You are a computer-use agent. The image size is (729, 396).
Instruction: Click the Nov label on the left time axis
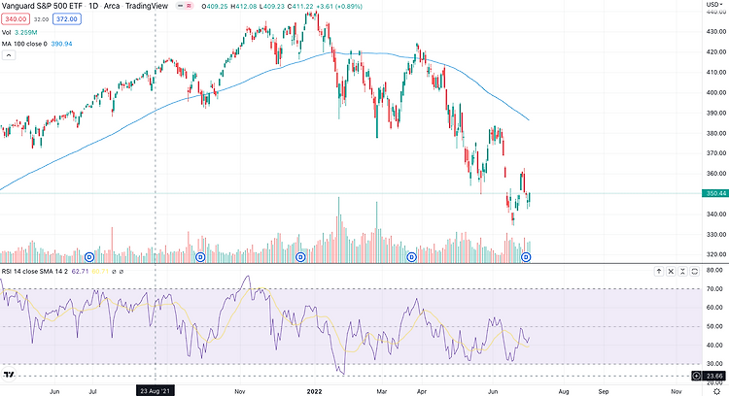point(239,391)
